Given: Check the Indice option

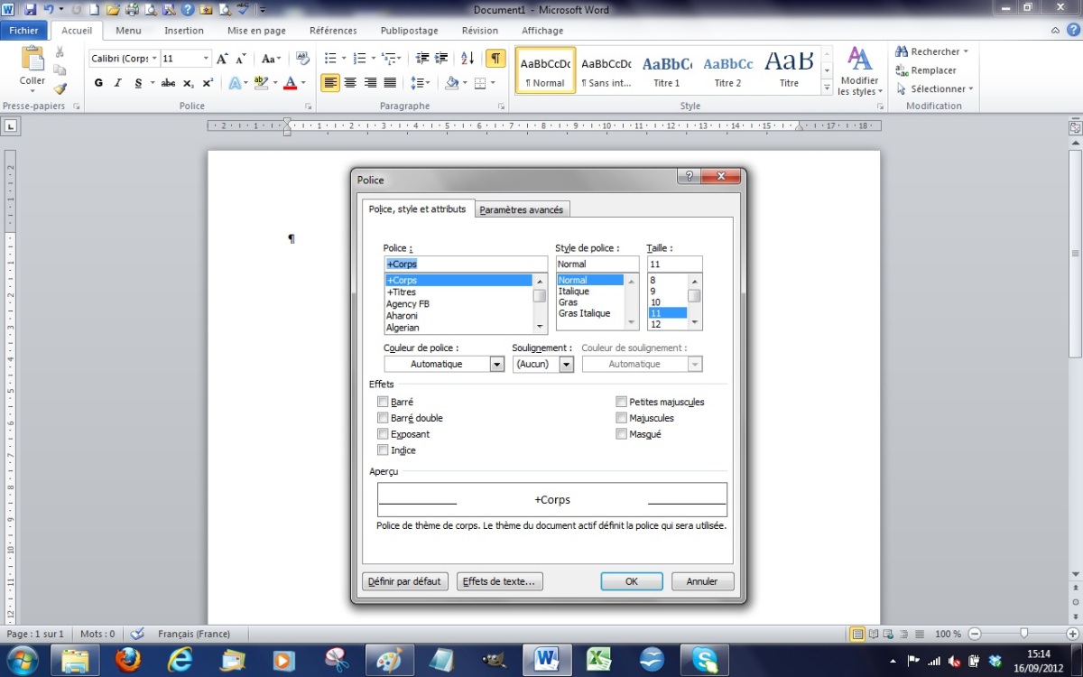Looking at the screenshot, I should [383, 450].
